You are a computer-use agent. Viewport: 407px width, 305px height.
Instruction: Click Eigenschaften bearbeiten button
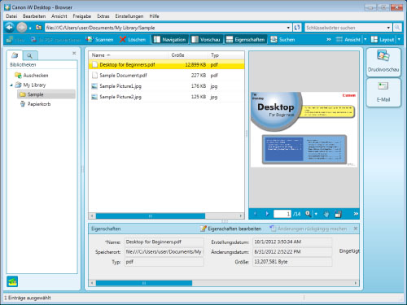[x=230, y=229]
